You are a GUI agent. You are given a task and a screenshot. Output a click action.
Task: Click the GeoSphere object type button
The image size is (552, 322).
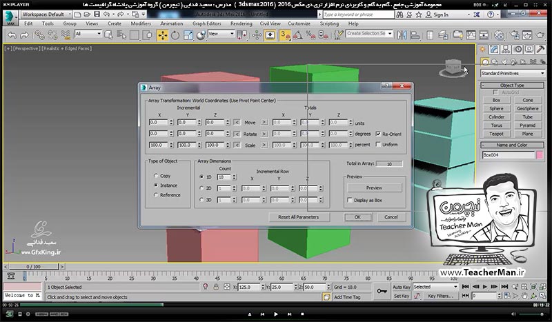[x=527, y=108]
